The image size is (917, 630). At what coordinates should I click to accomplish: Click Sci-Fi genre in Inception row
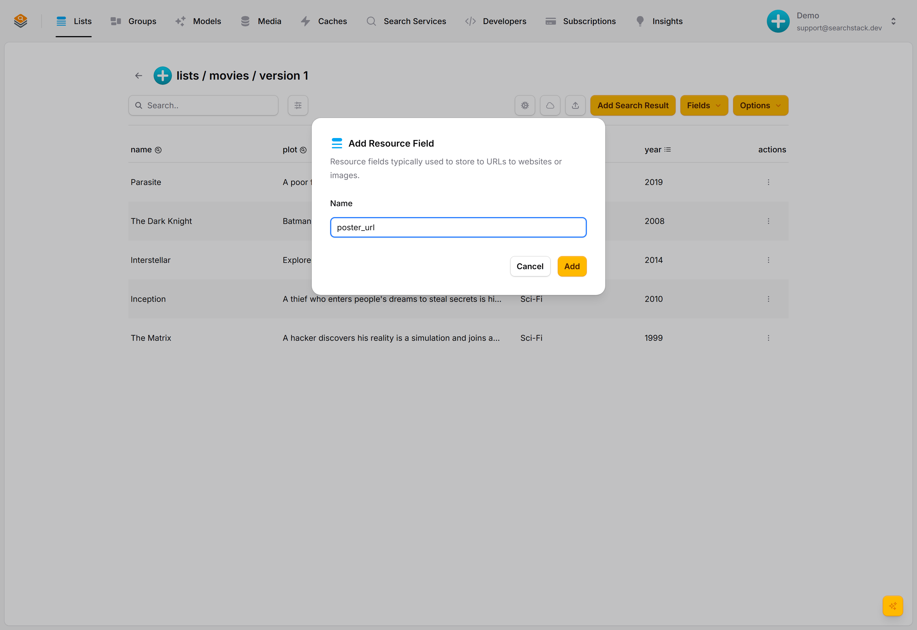click(x=531, y=299)
